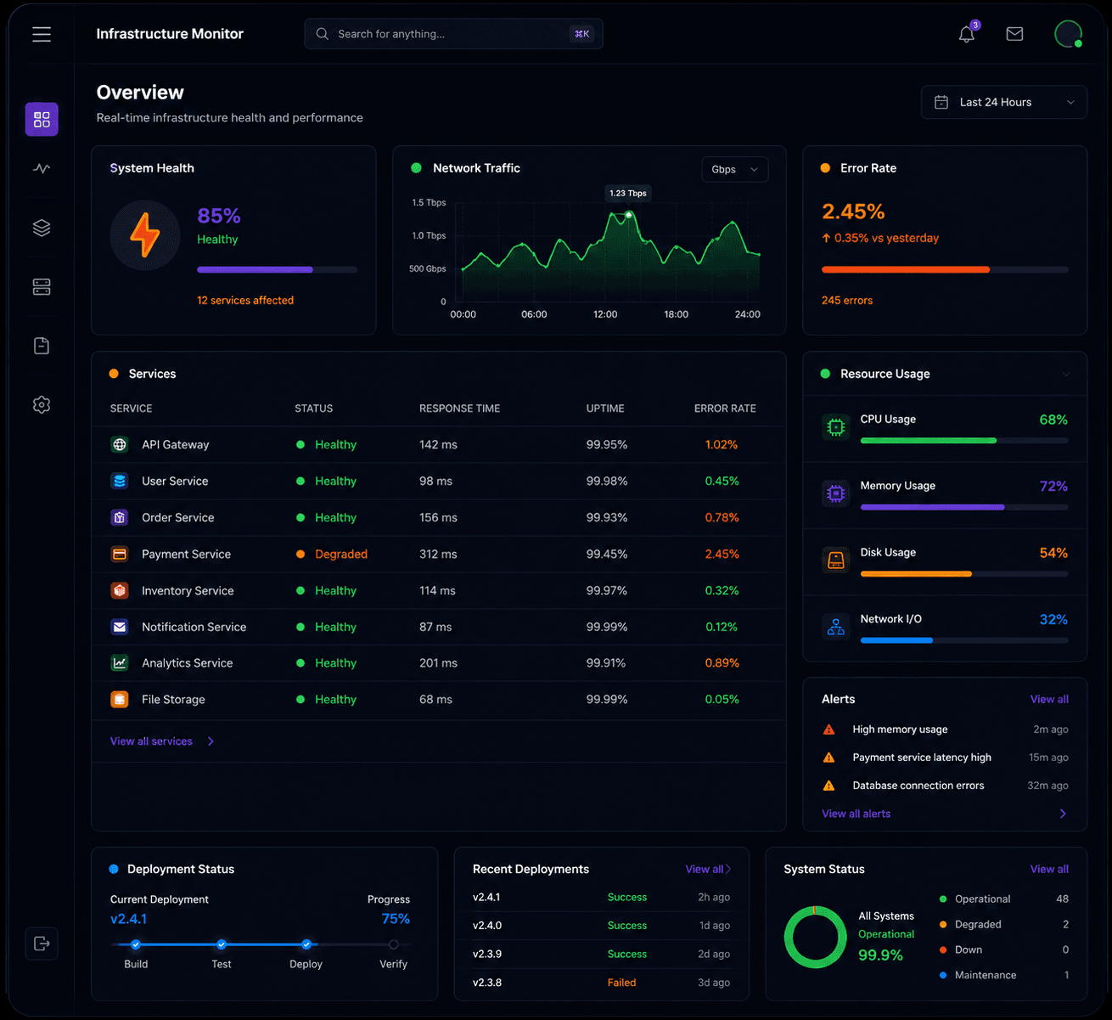Click the Notification Service envelope icon

[120, 627]
